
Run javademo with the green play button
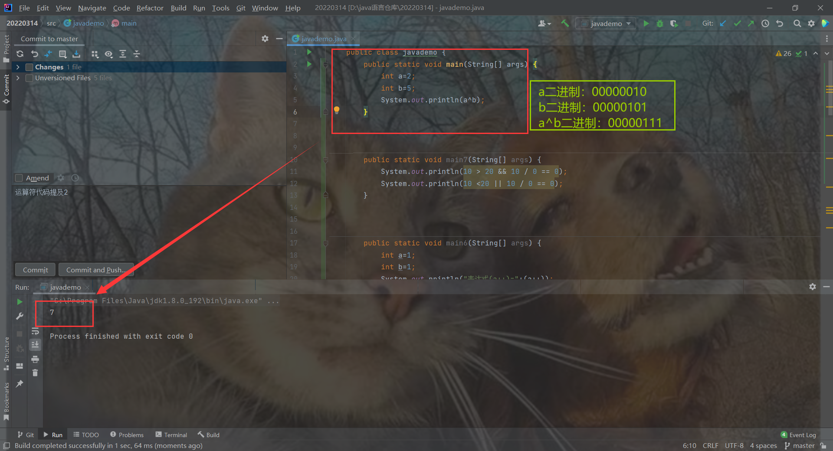click(646, 23)
